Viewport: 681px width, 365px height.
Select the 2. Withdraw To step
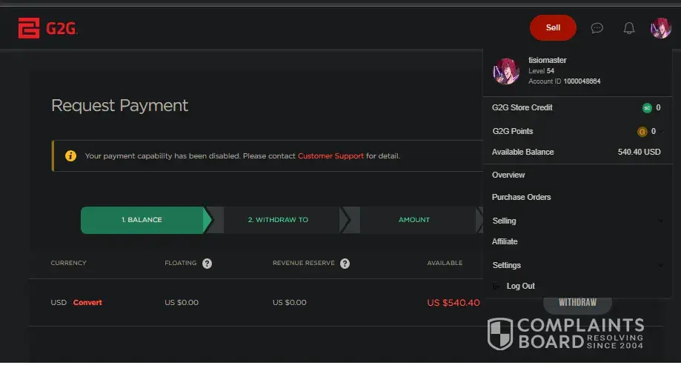(x=278, y=220)
